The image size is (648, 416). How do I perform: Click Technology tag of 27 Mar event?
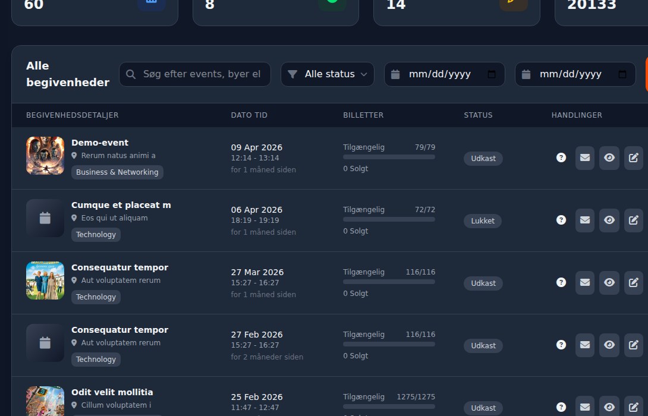[96, 297]
